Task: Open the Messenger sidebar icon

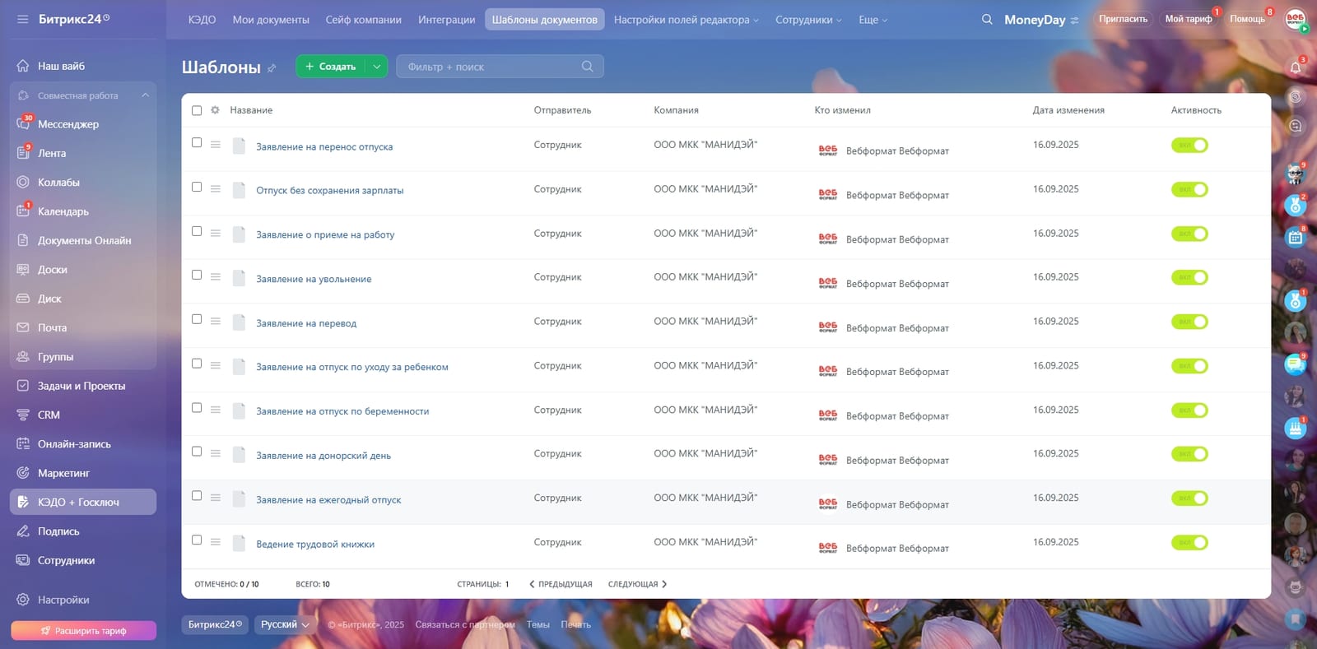Action: (x=23, y=124)
